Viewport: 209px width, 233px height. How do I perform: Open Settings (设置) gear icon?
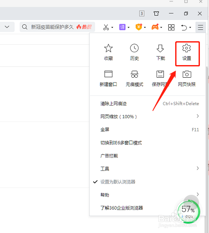(x=186, y=48)
